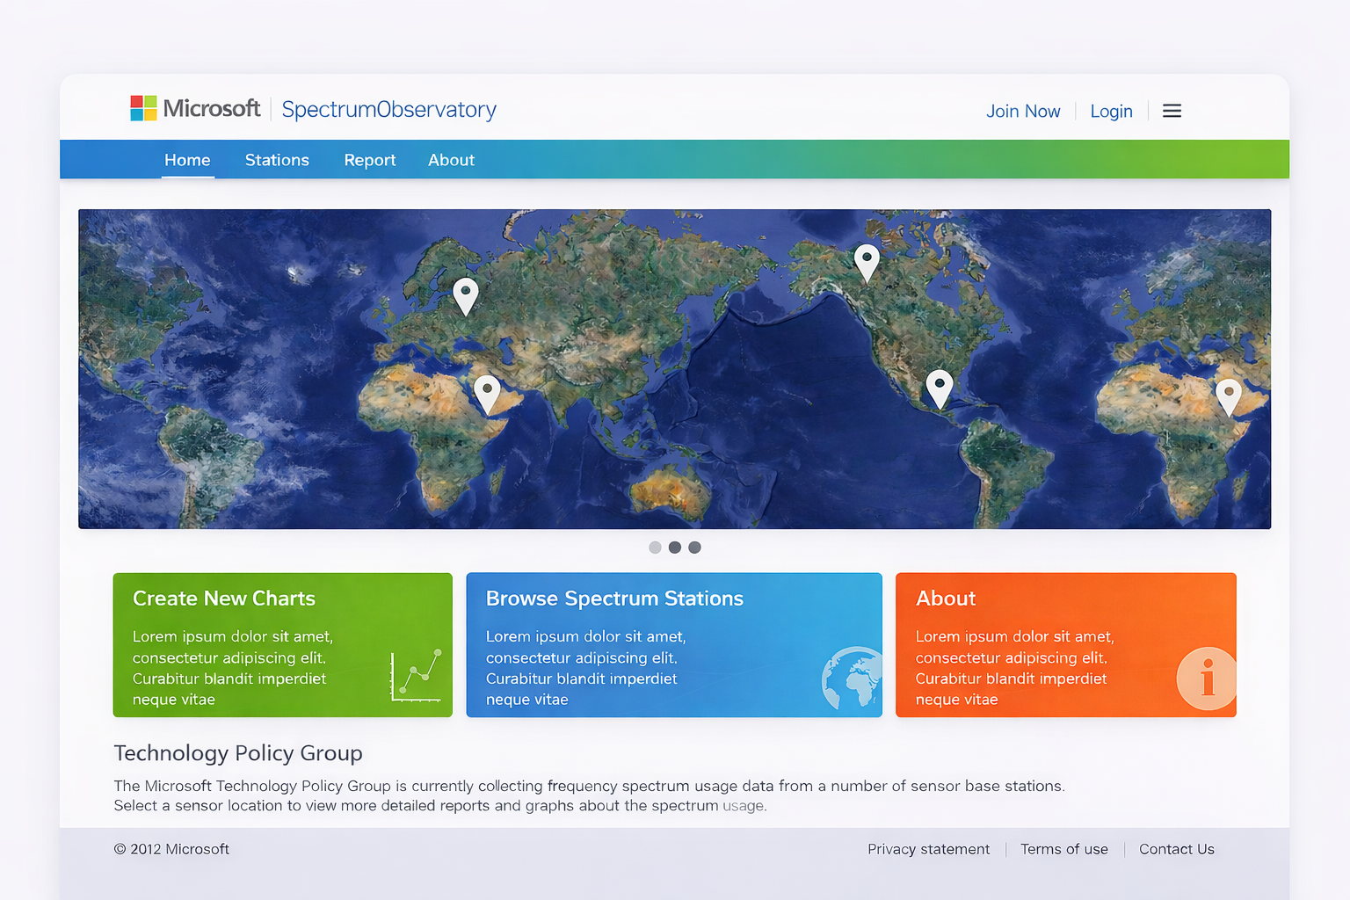This screenshot has height=900, width=1350.
Task: Select the map pin over Northern Europe
Action: tap(465, 294)
